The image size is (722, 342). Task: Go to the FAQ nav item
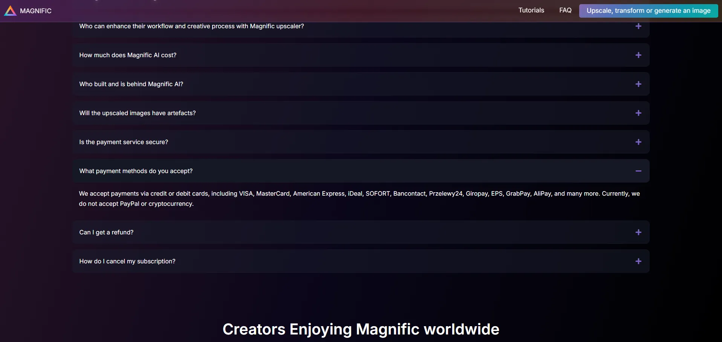(x=565, y=11)
